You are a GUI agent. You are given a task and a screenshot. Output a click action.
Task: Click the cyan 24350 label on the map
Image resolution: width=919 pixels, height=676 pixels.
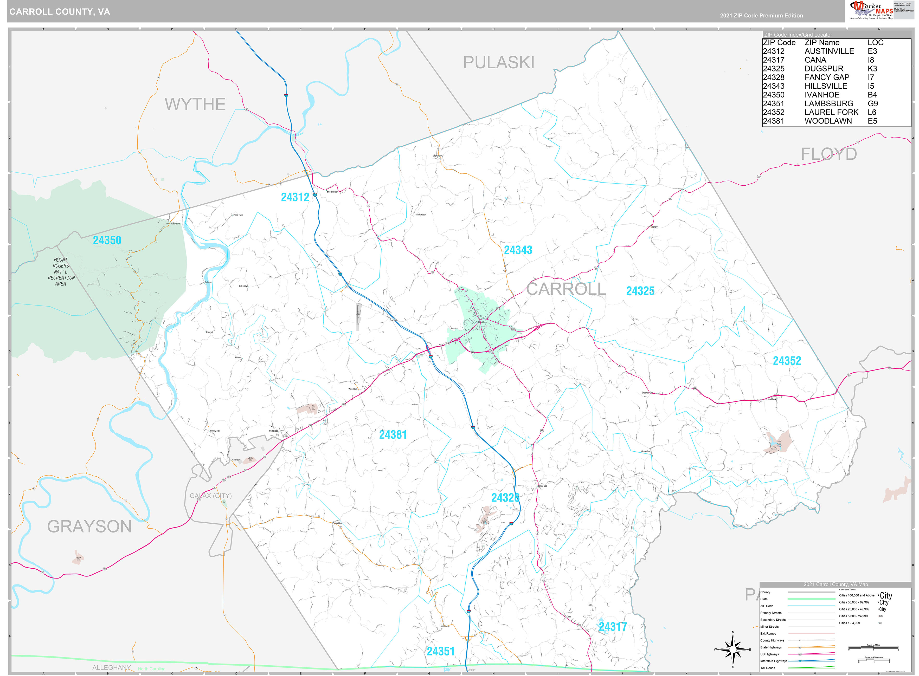(x=107, y=240)
